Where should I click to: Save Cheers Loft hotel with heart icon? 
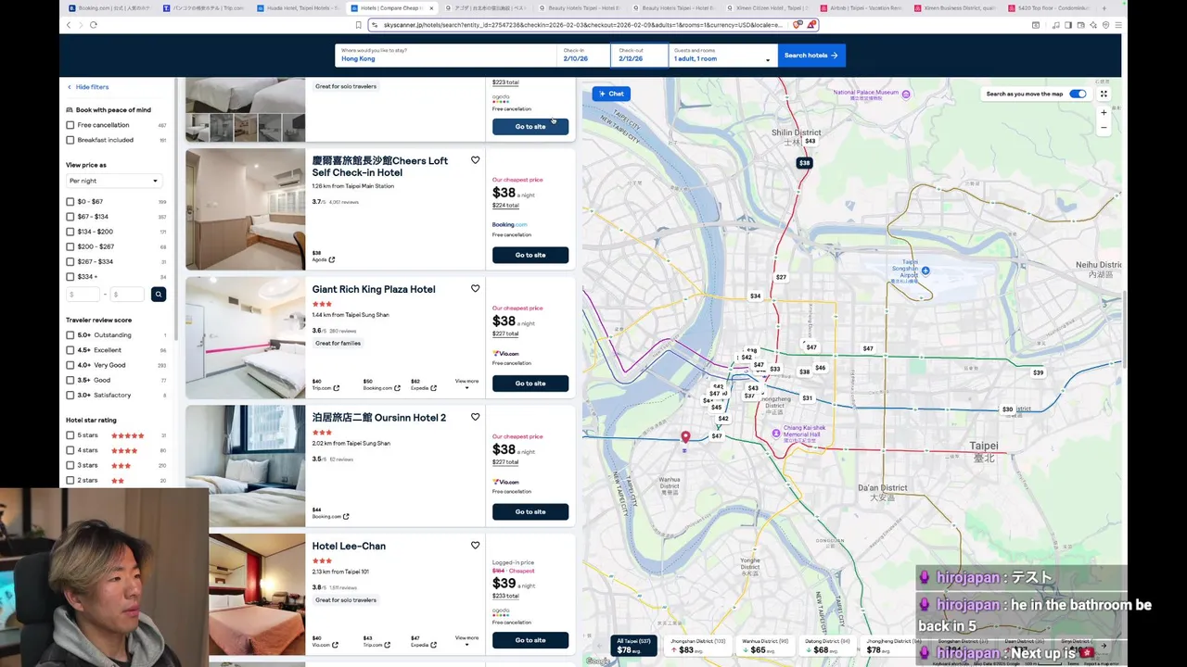475,160
